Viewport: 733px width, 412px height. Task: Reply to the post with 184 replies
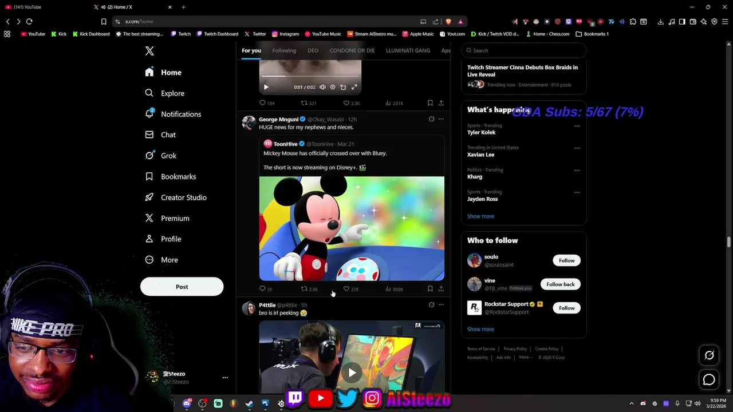[x=267, y=103]
